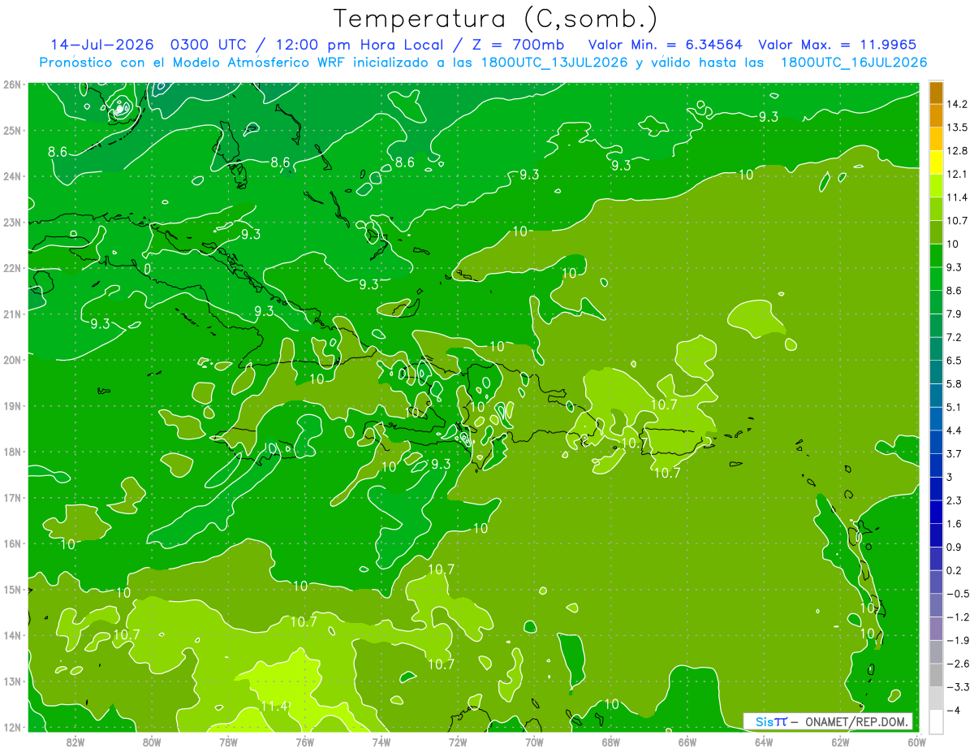Select valid-until time "1800UTC_16JUL2026"
974x753 pixels.
point(854,63)
